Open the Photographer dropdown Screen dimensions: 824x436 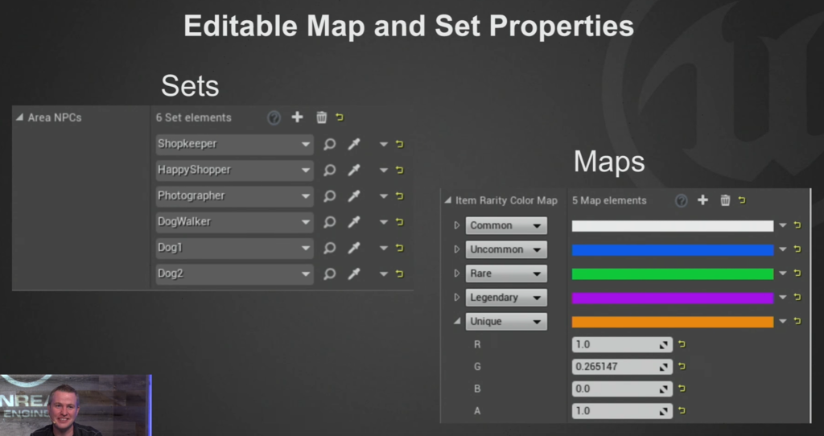coord(234,196)
